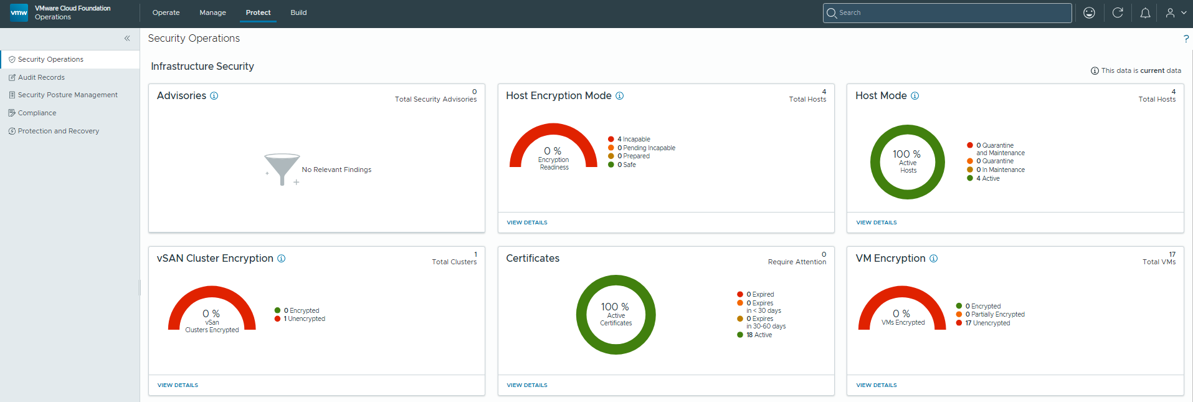This screenshot has width=1193, height=402.
Task: Click the VMware Cloud Foundation logo
Action: point(19,12)
